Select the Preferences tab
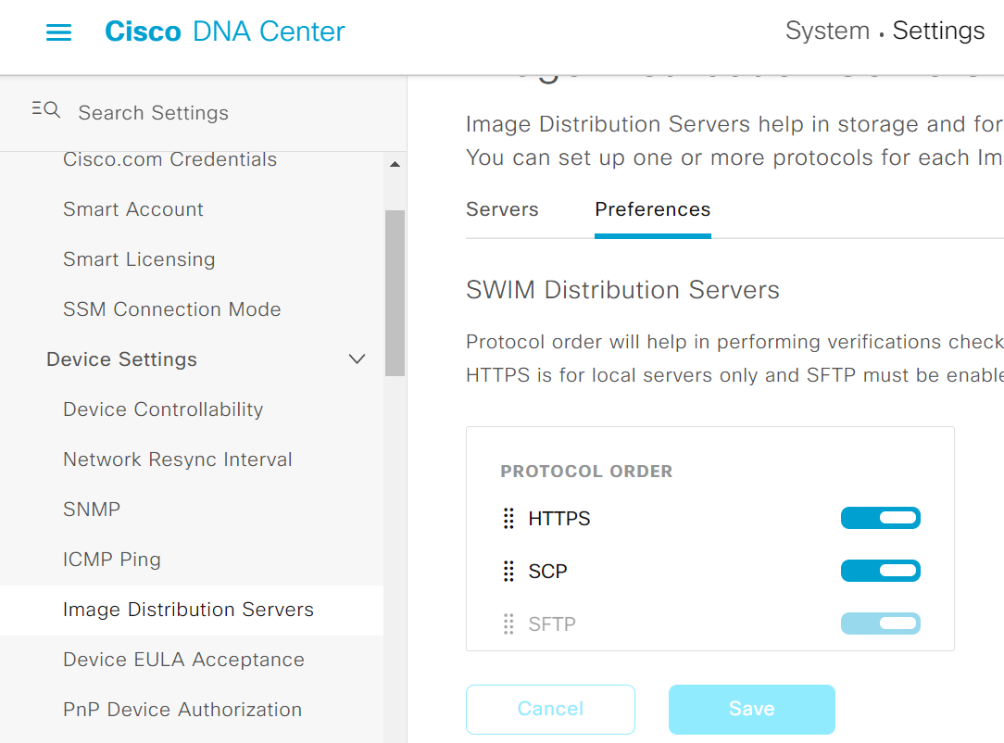Viewport: 1004px width, 743px height. pyautogui.click(x=652, y=209)
